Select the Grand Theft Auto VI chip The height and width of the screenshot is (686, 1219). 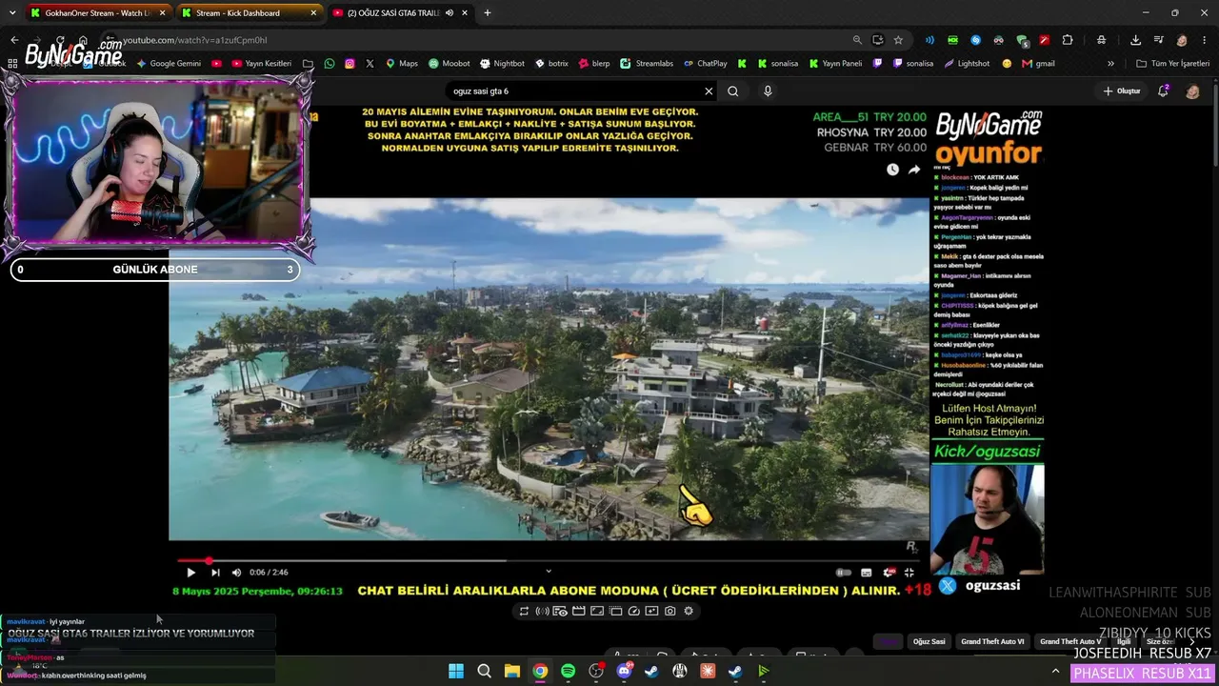point(992,641)
